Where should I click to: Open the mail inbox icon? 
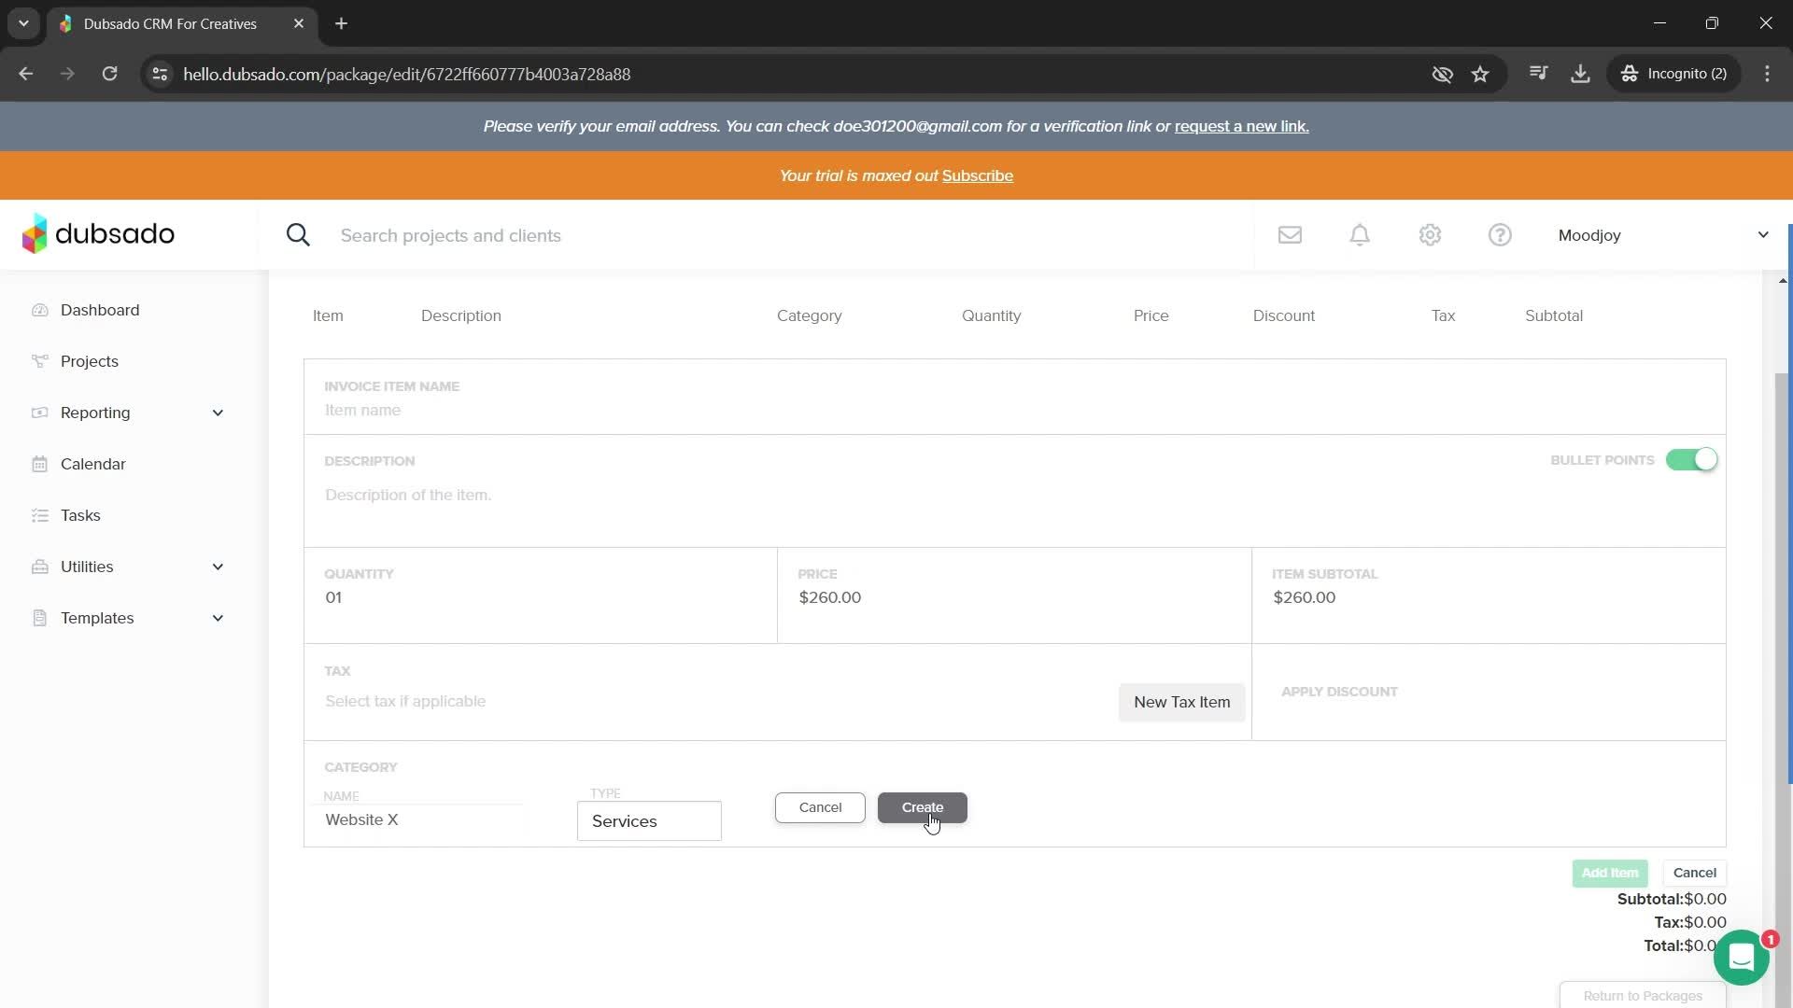1290,235
